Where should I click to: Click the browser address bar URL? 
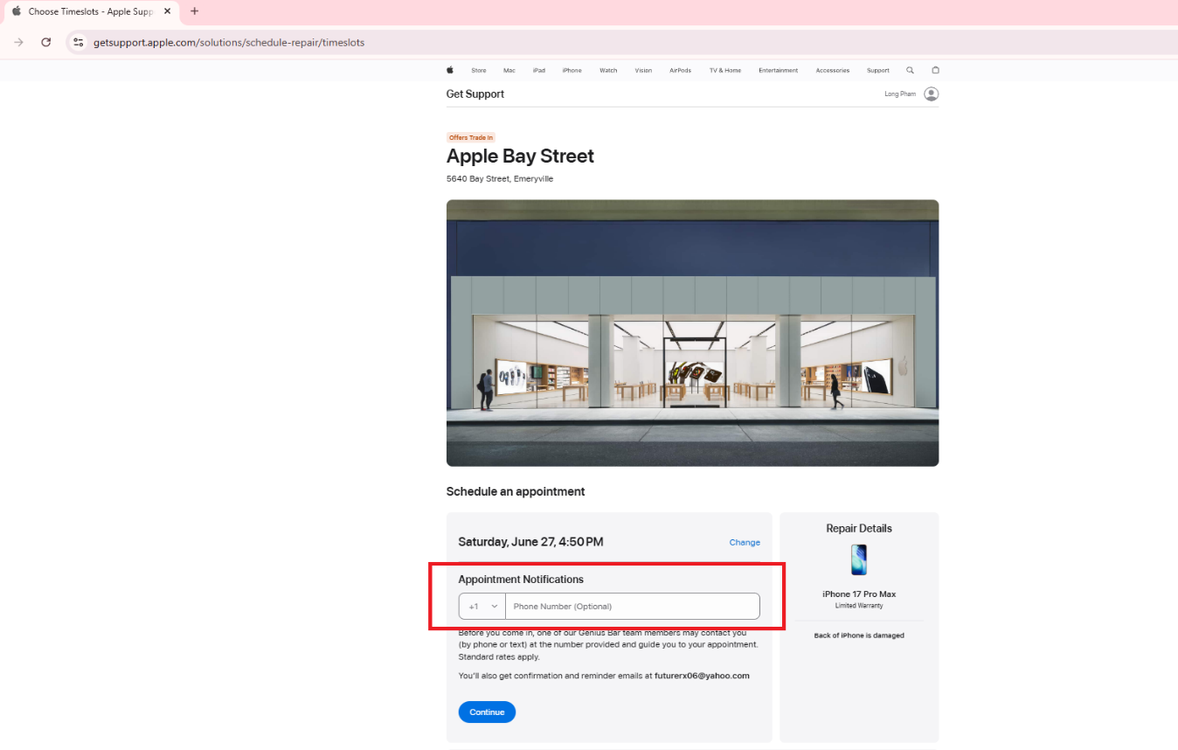coord(229,42)
